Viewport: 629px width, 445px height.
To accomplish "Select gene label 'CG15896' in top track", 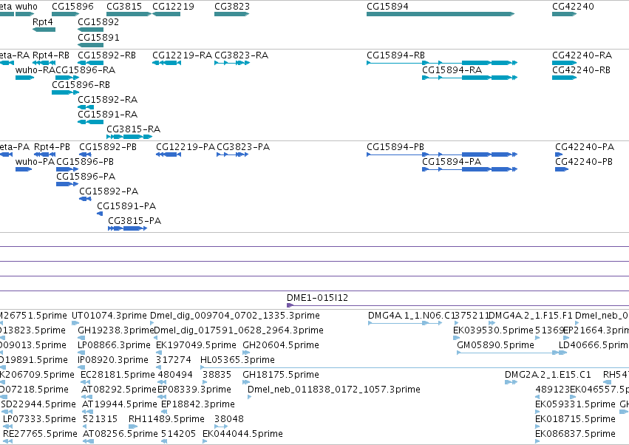I will (72, 7).
